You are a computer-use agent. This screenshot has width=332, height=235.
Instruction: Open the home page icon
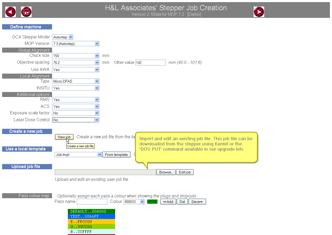pos(26,12)
